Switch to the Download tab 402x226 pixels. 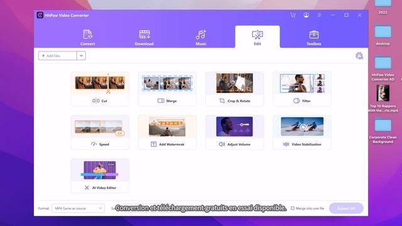click(144, 38)
